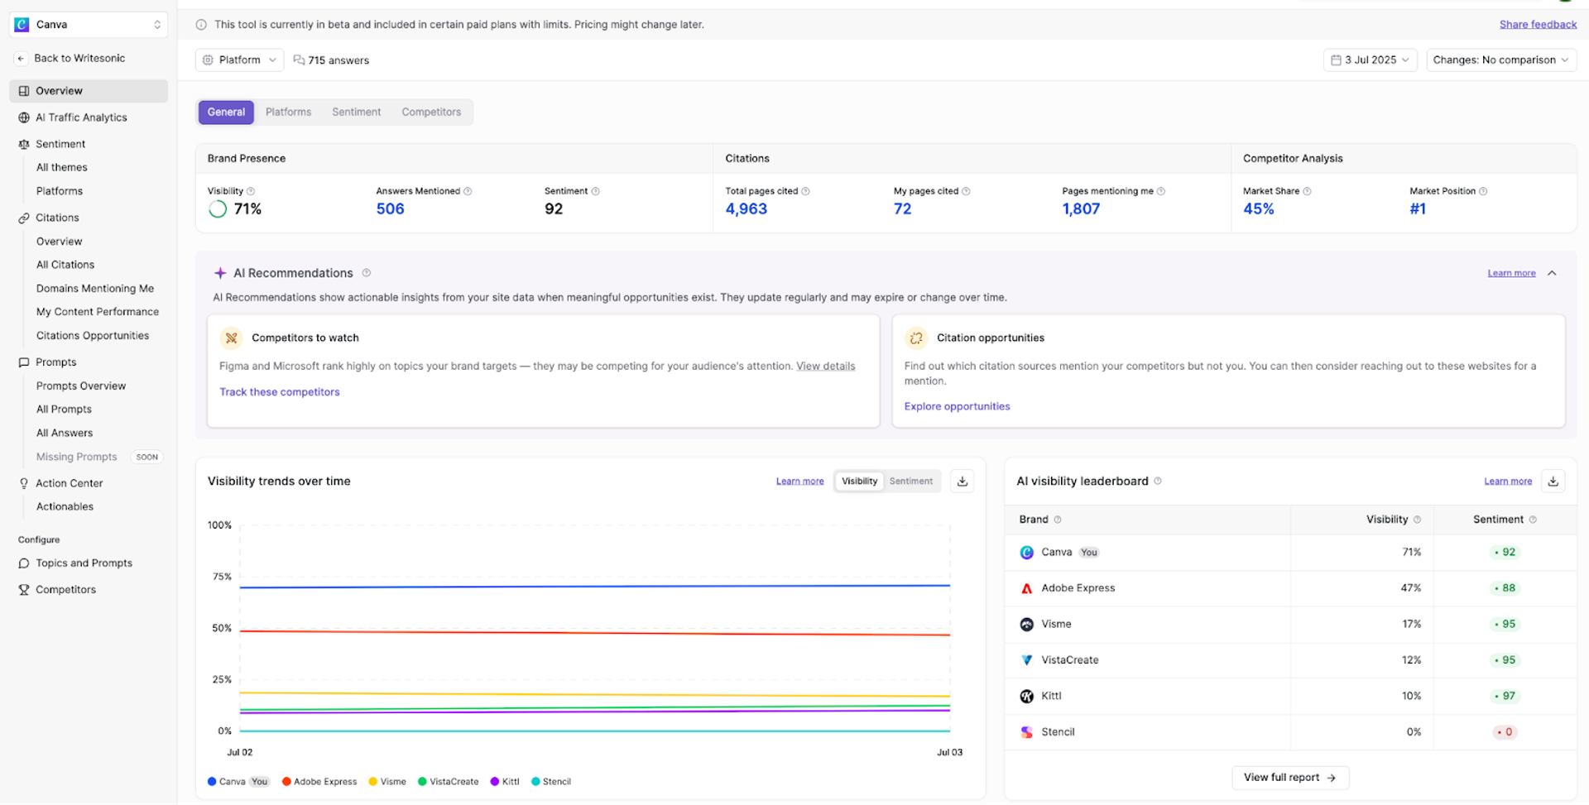This screenshot has width=1589, height=805.
Task: Click the beta notice info icon
Action: click(x=201, y=25)
